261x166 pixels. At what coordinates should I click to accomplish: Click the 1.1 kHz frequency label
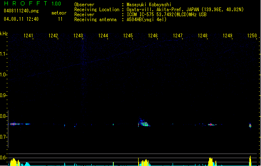click(3, 54)
